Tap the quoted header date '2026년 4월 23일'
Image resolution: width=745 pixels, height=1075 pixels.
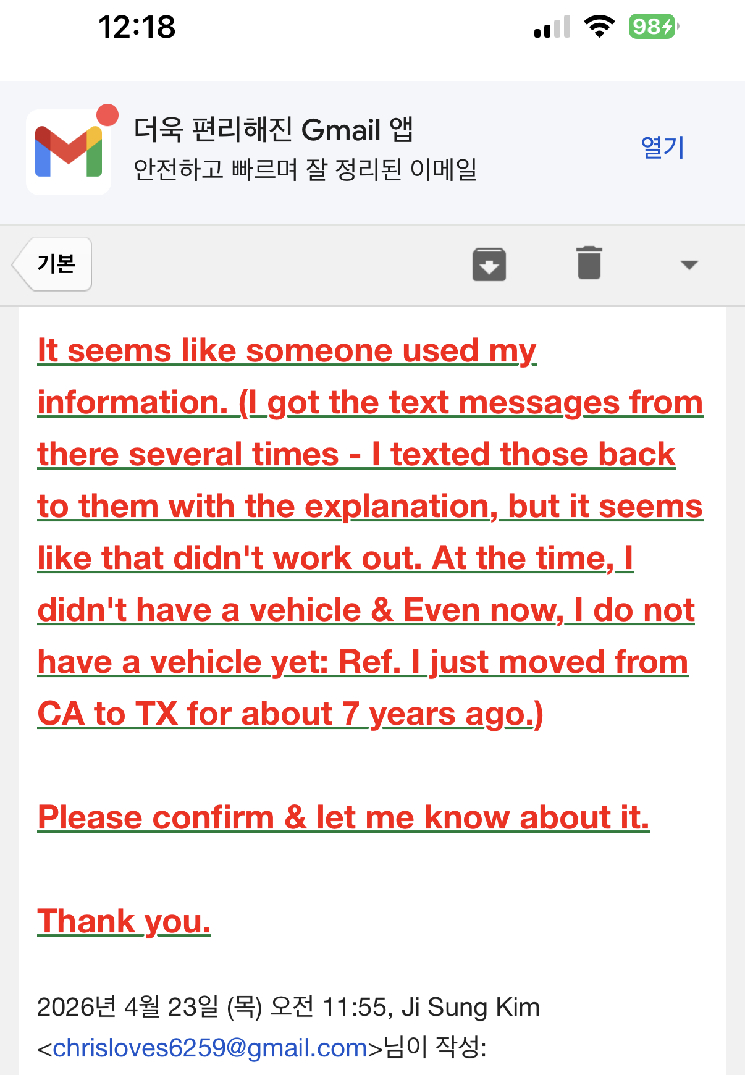128,1007
